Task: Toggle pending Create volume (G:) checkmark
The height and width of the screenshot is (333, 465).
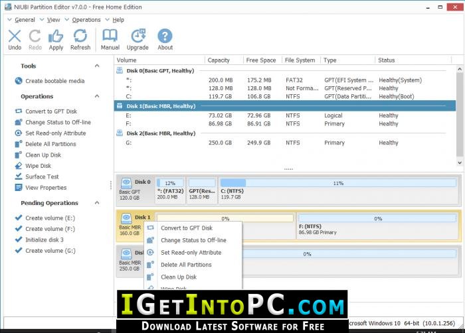Action: pos(19,250)
